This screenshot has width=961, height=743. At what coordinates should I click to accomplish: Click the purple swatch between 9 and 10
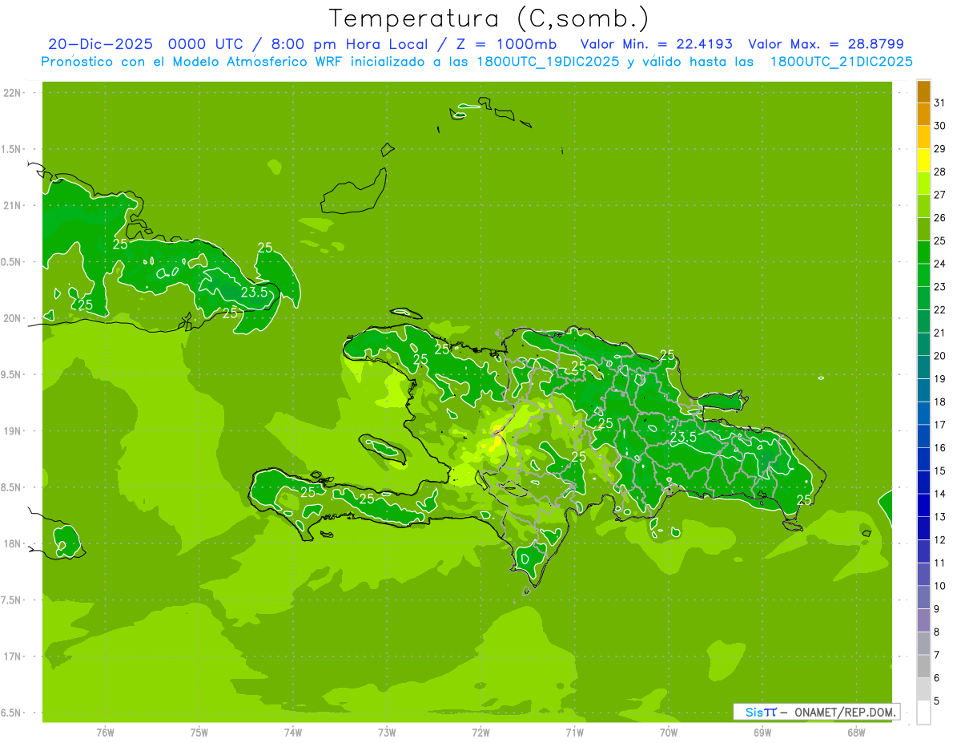coord(923,598)
